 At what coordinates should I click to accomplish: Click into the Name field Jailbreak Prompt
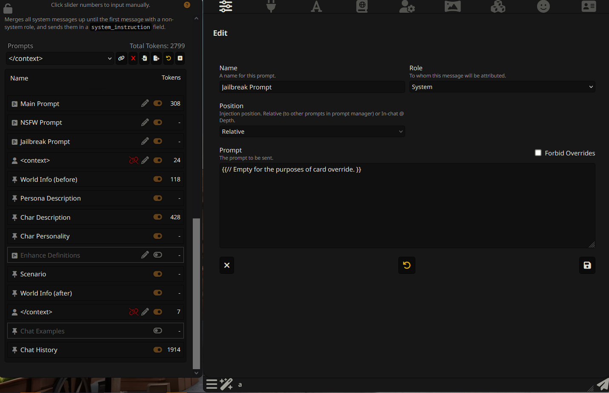[x=312, y=87]
